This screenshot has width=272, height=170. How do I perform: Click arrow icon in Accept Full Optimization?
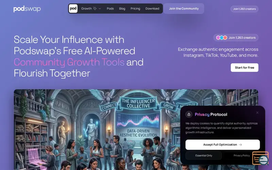[x=240, y=145]
